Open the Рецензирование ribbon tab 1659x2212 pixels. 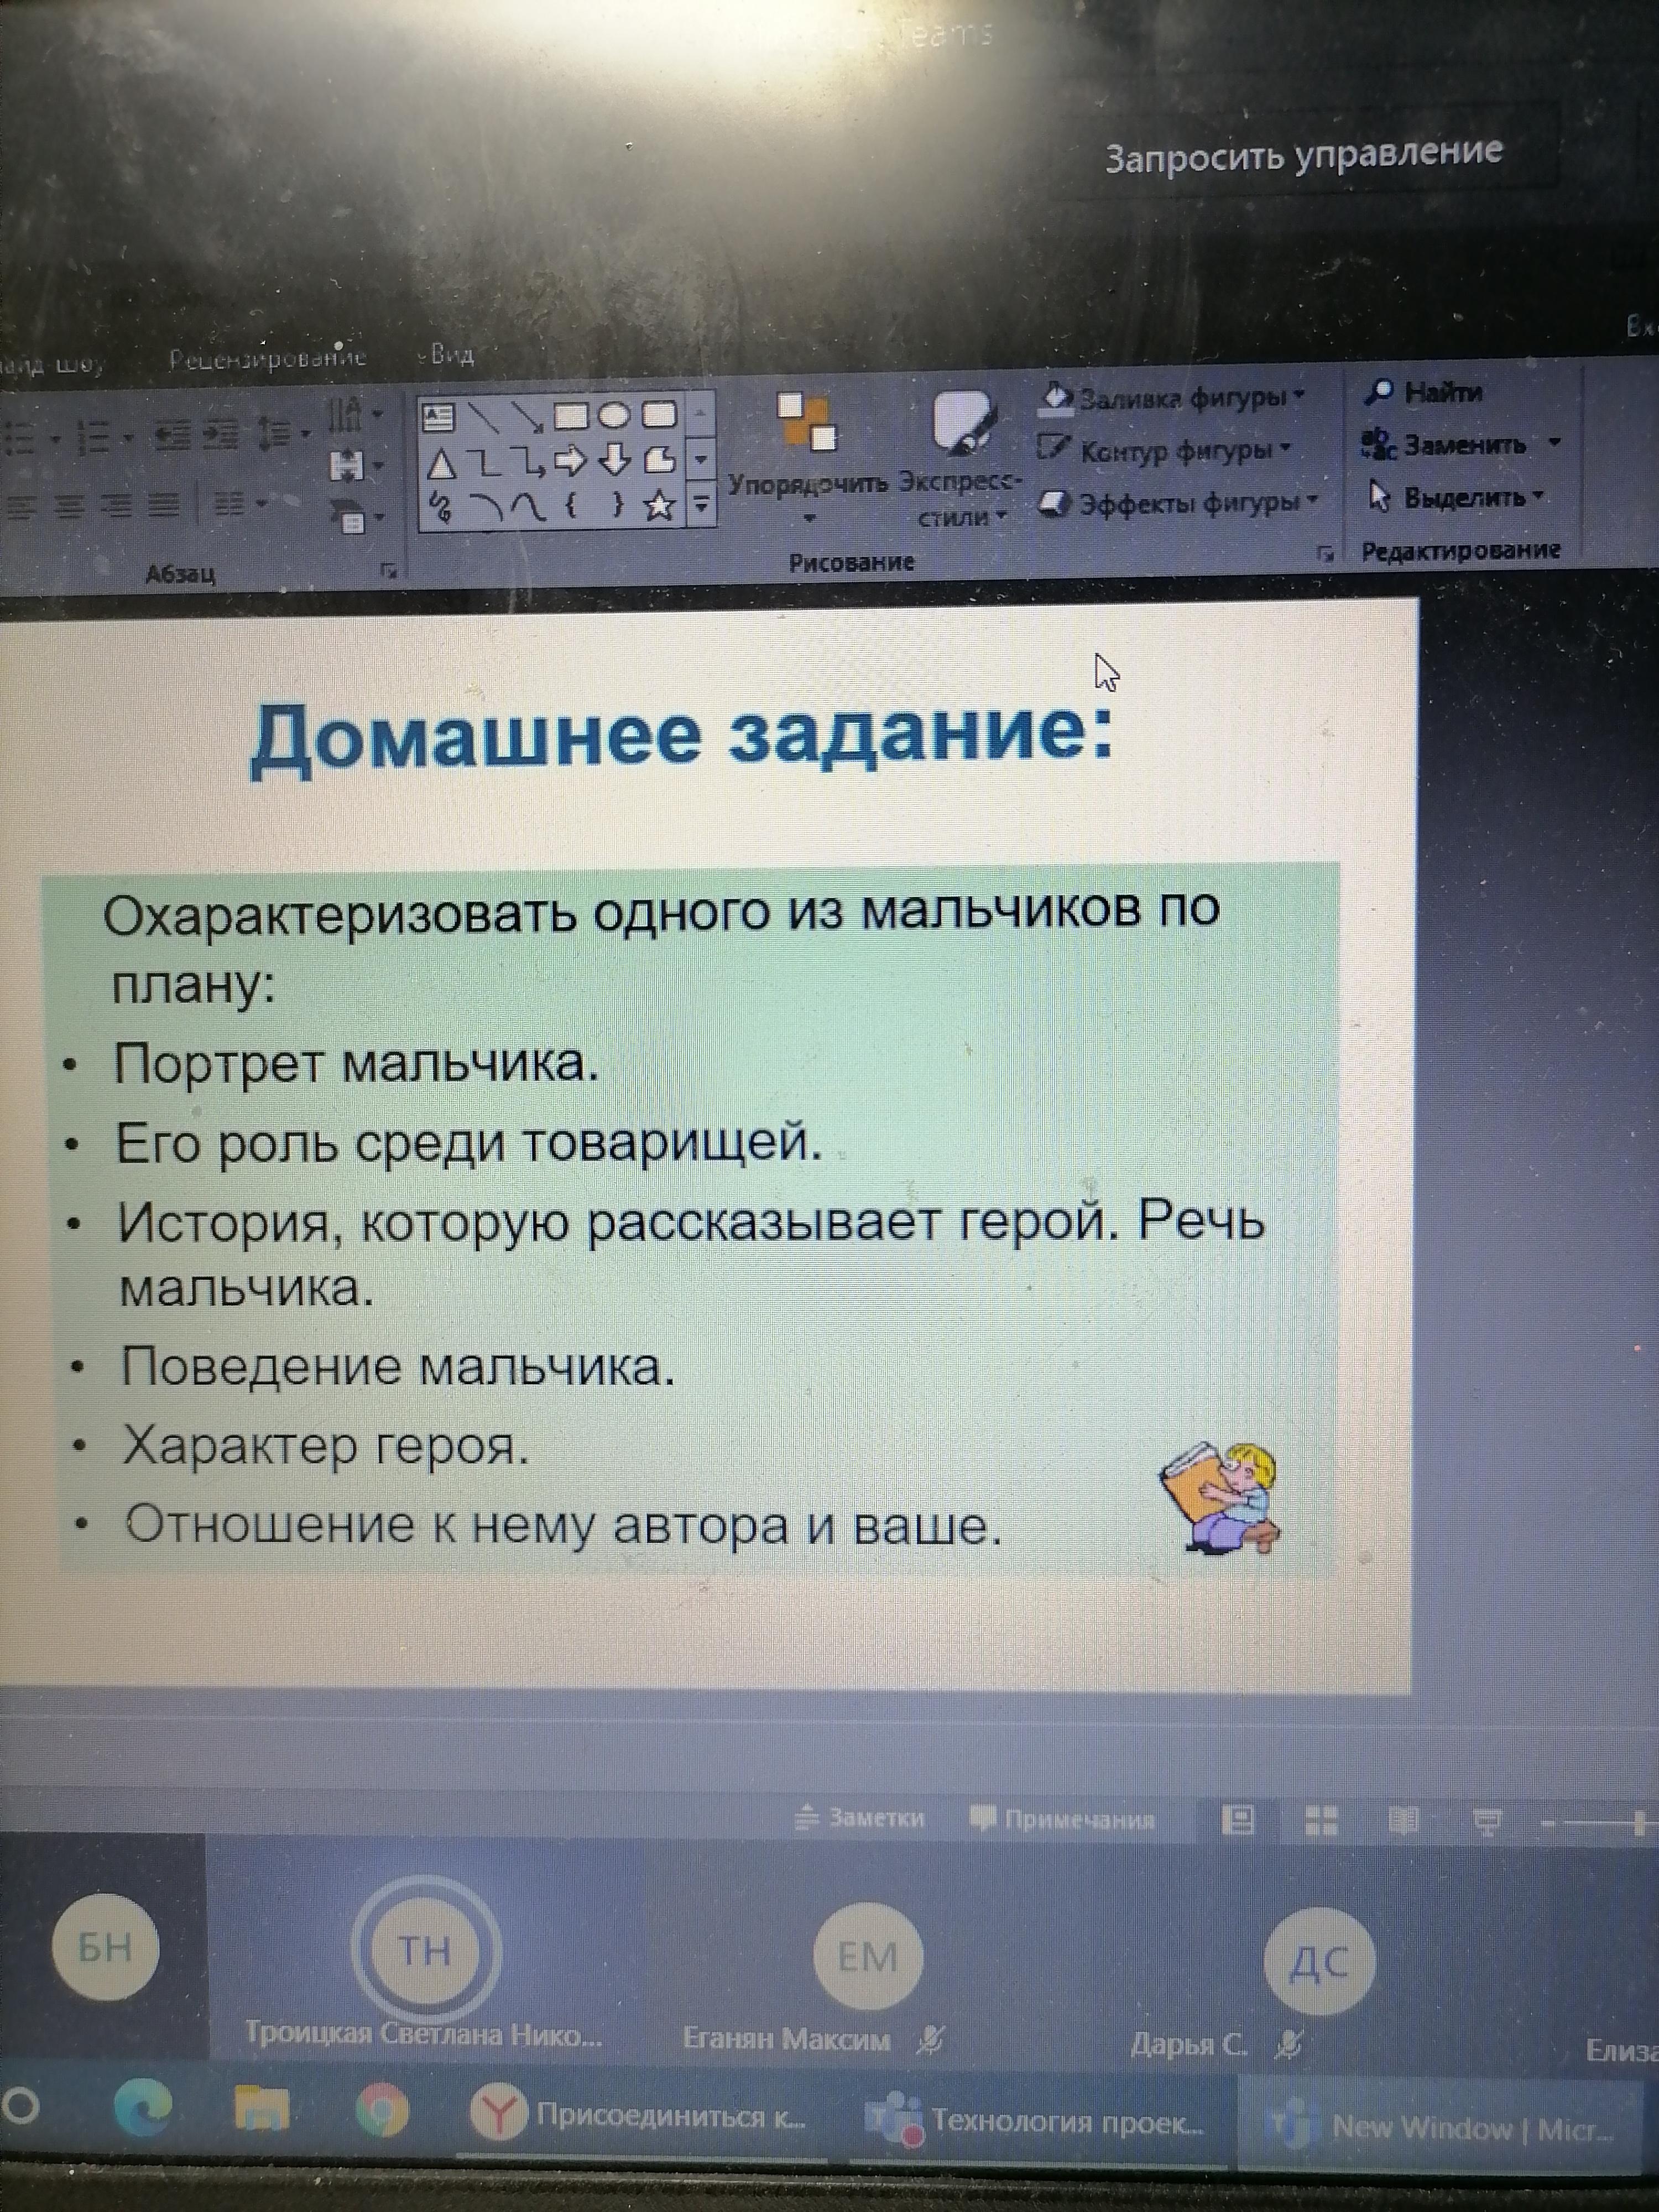pyautogui.click(x=267, y=358)
